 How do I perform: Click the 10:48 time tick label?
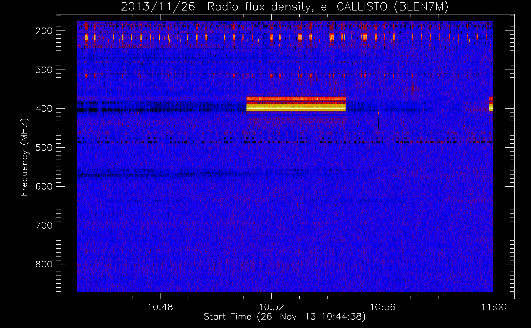tap(160, 307)
